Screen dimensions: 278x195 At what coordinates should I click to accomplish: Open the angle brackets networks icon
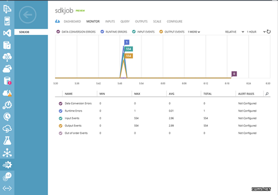(7, 188)
